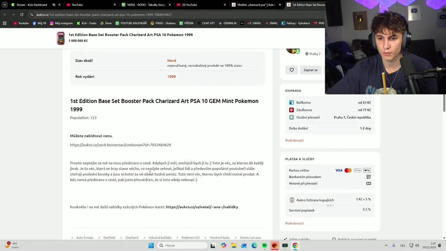Reload the page with the refresh icon
Screen dimensions: 446x251
(22, 15)
